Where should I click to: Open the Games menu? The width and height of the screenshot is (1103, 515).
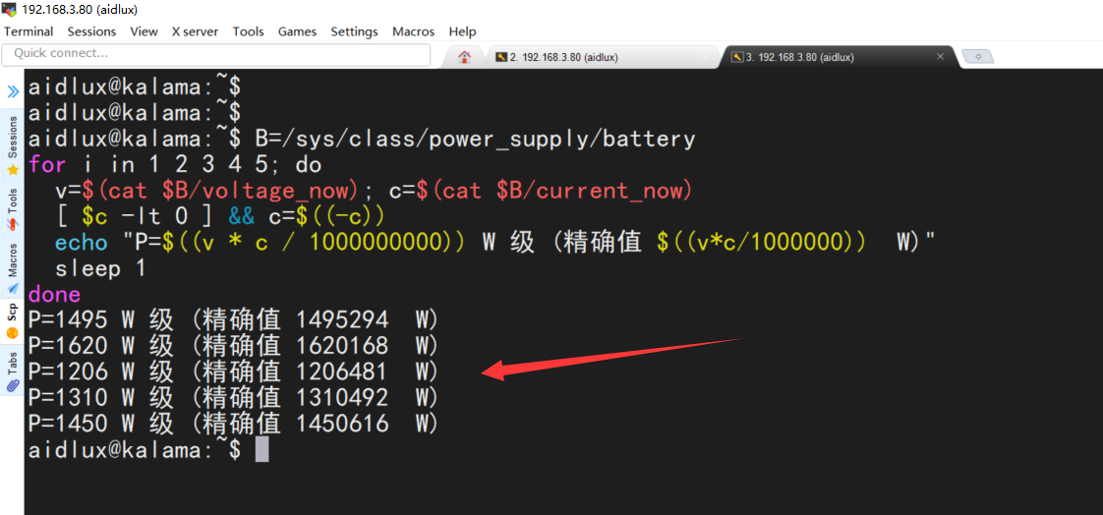297,31
